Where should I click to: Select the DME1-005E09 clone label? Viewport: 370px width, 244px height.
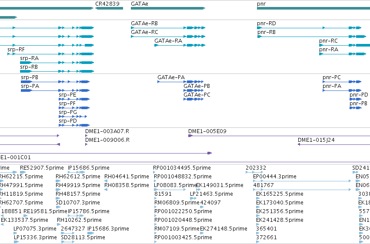coord(207,131)
